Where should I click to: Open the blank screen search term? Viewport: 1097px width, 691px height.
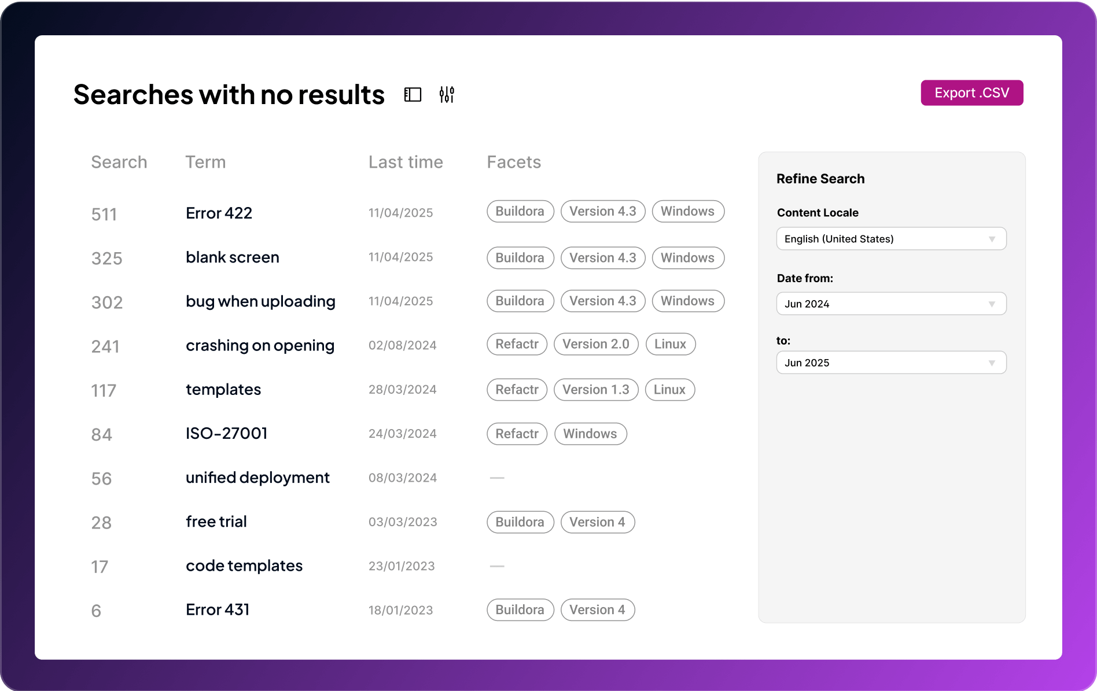(x=232, y=257)
